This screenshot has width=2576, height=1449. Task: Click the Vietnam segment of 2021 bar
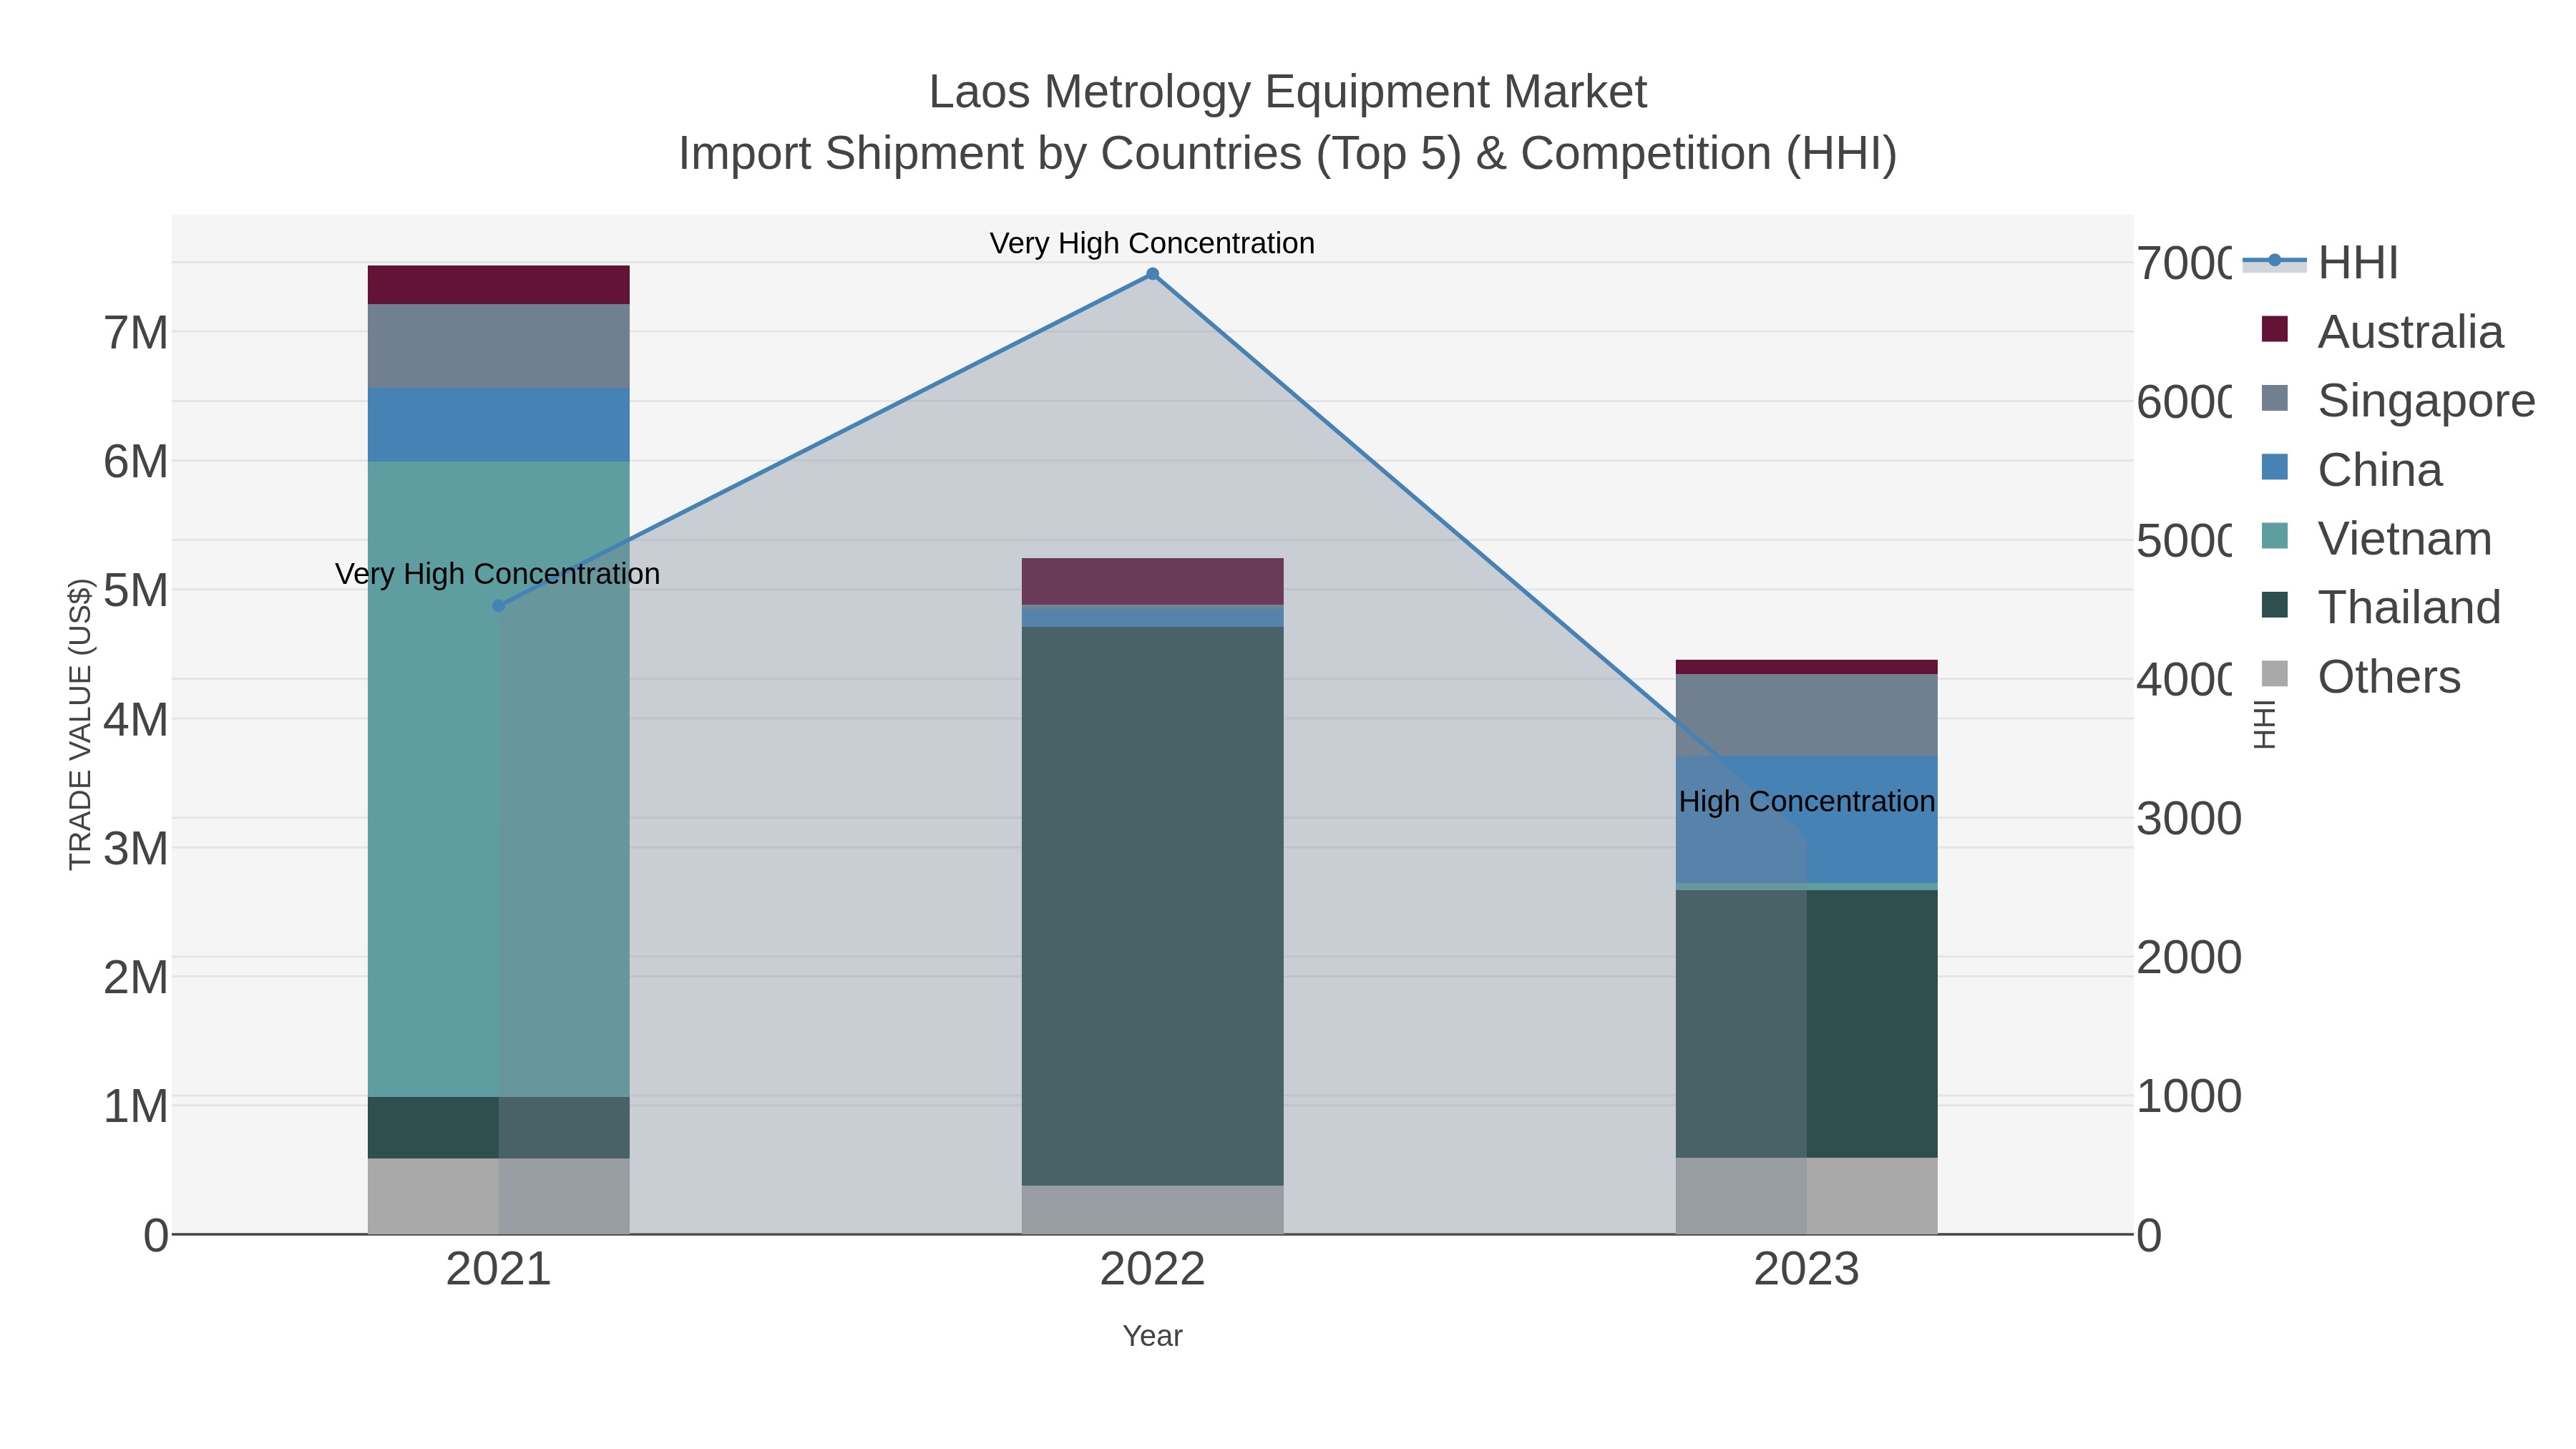498,779
